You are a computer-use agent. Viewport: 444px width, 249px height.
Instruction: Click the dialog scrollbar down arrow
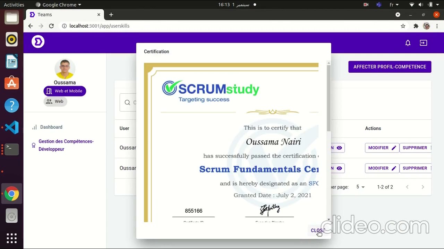click(328, 219)
